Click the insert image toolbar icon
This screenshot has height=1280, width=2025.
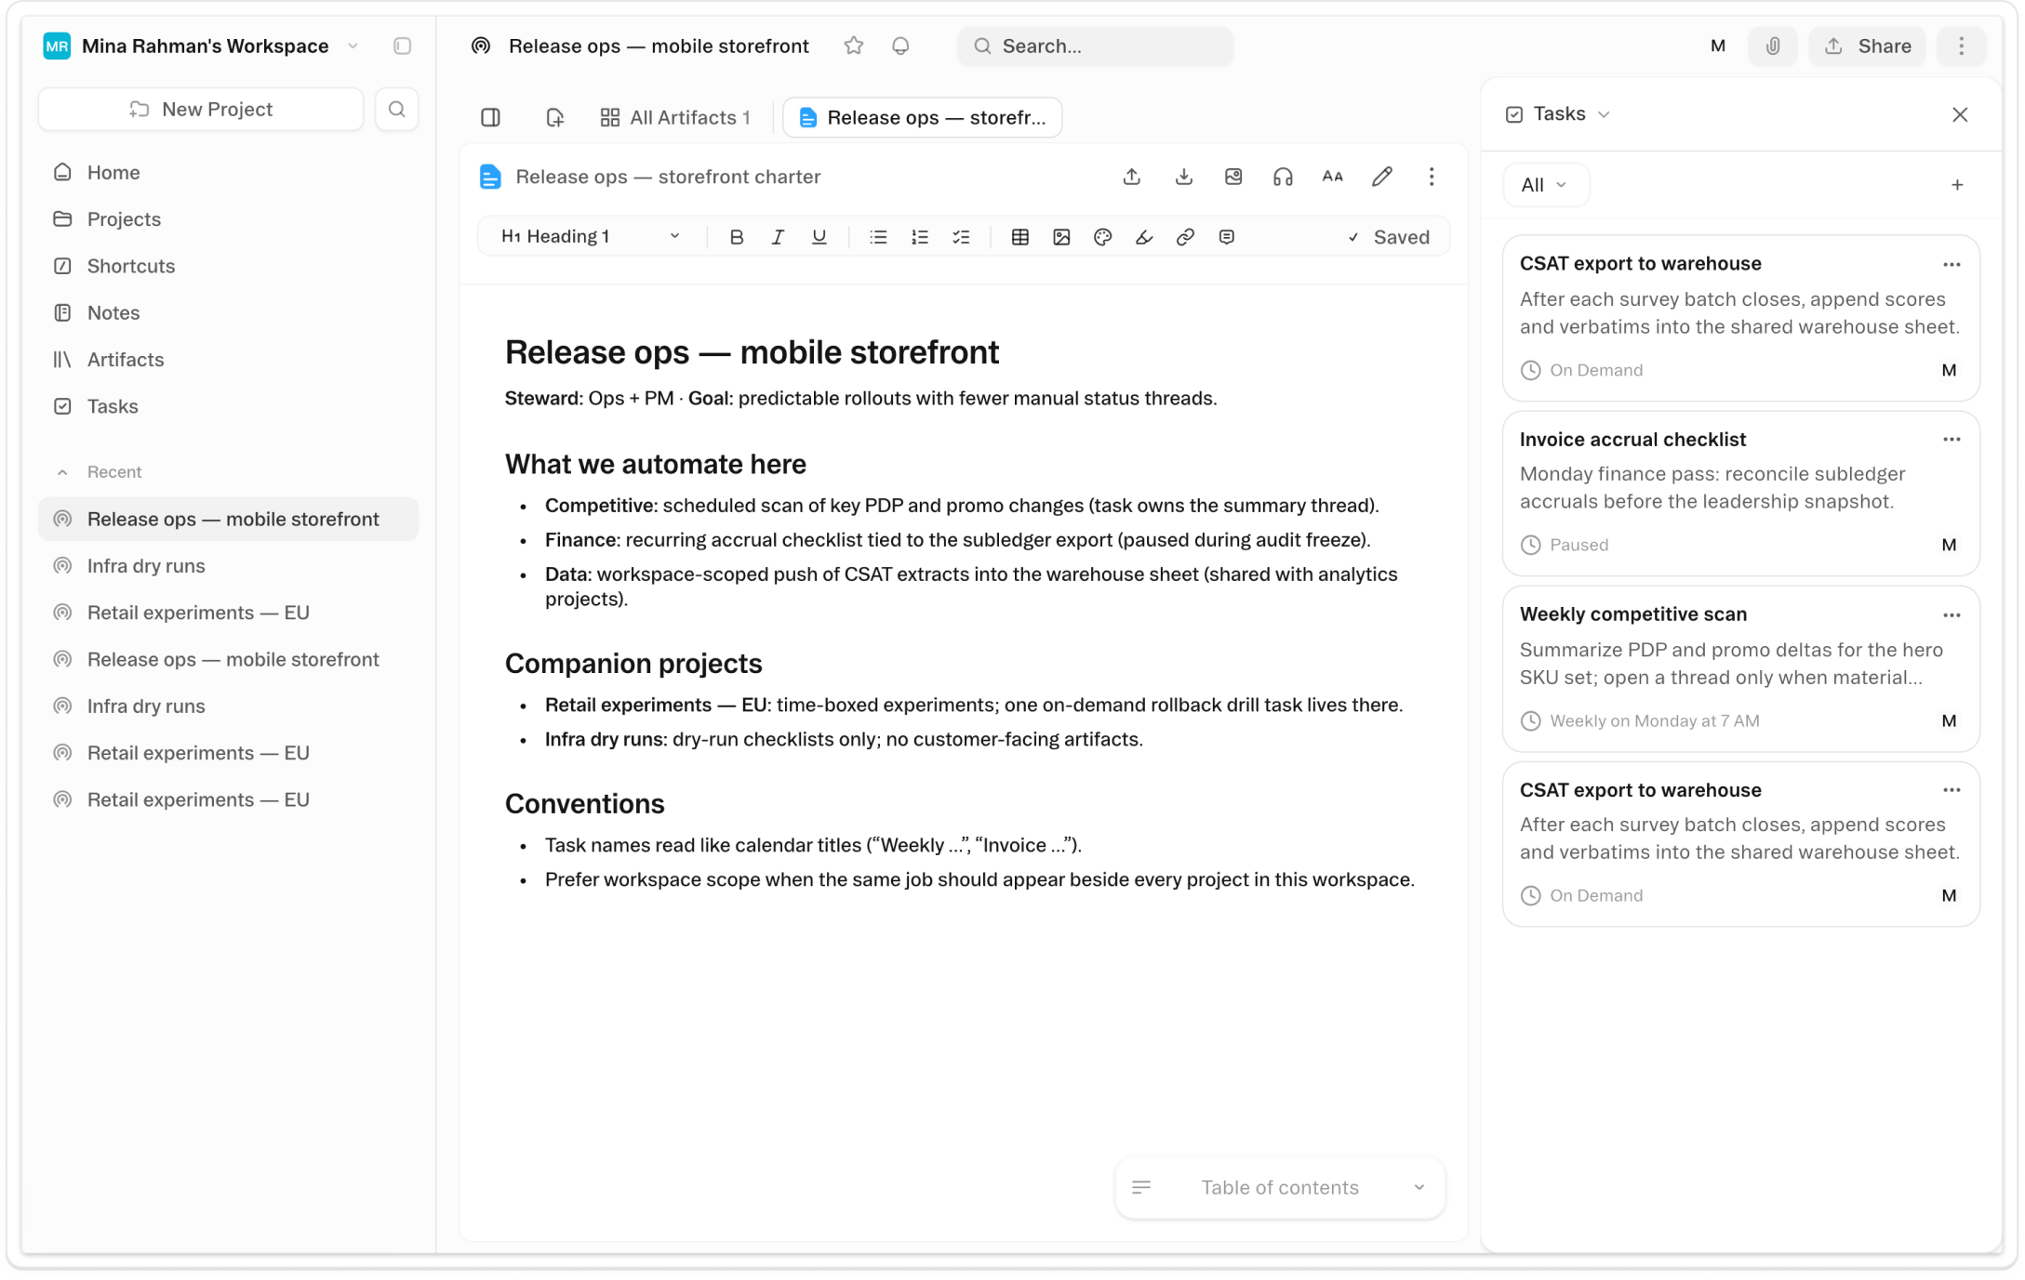pyautogui.click(x=1061, y=237)
